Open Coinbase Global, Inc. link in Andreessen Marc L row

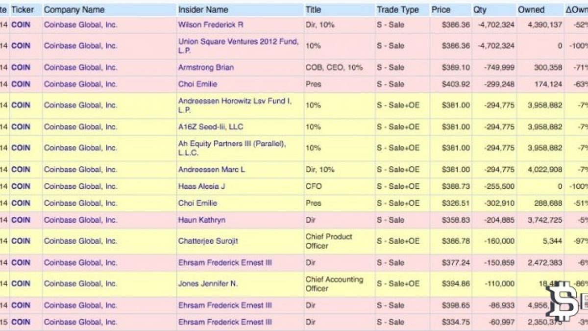[x=80, y=169]
